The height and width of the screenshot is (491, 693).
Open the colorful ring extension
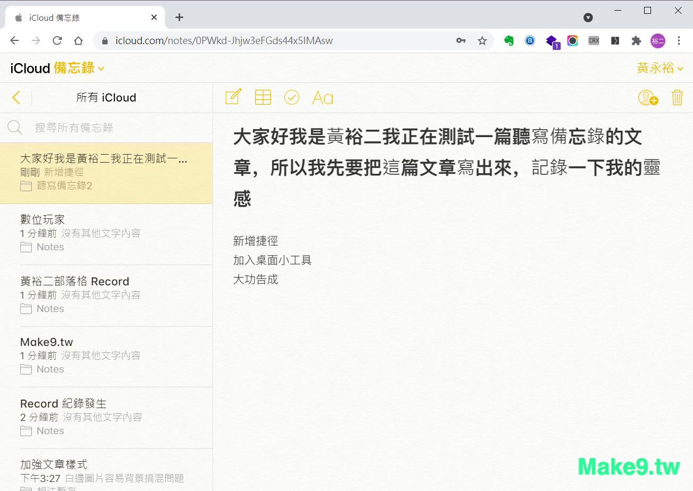[572, 40]
